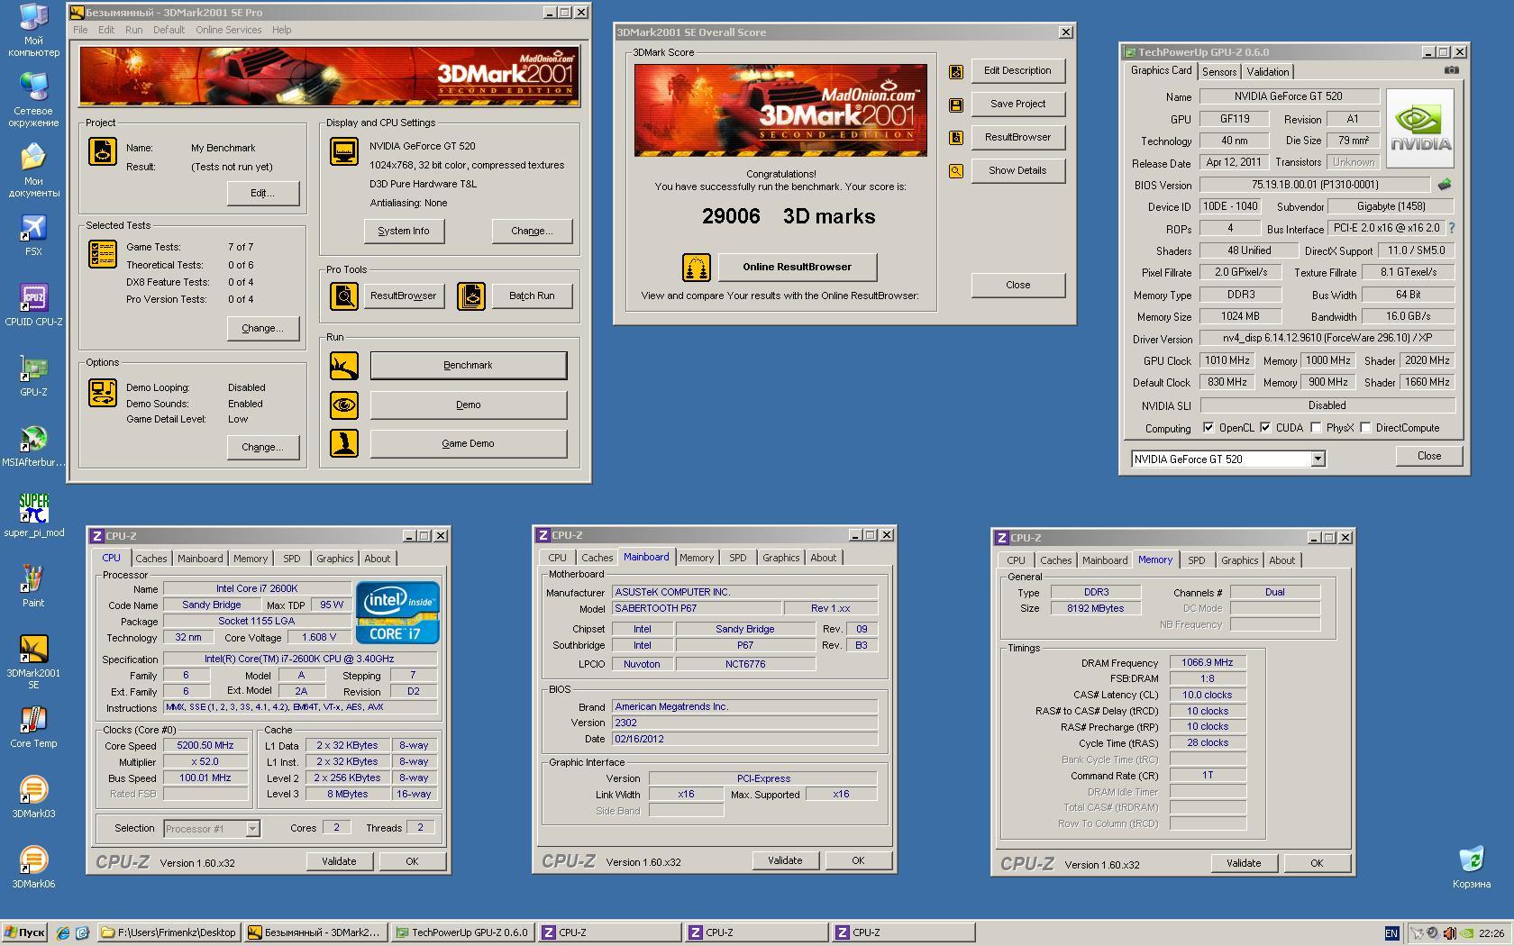
Task: Switch to Caches tab in CPU window of CPU-Z
Action: pyautogui.click(x=151, y=559)
